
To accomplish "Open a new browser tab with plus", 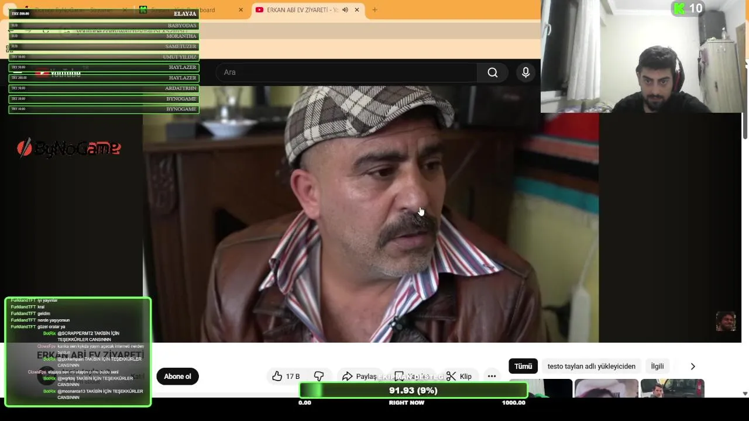I will pyautogui.click(x=374, y=10).
